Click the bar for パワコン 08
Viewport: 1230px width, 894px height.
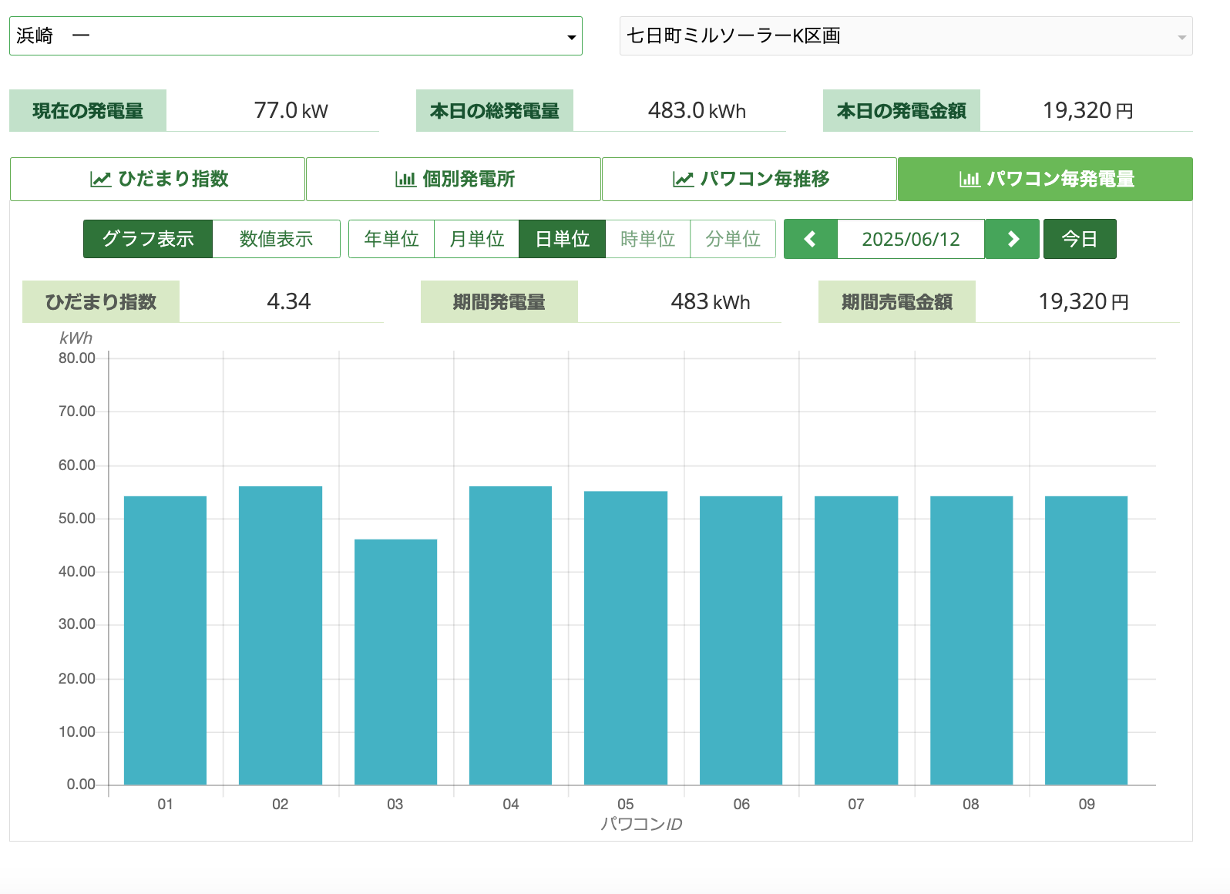point(971,640)
